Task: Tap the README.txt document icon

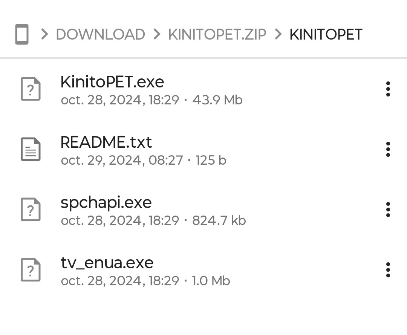Action: click(31, 149)
